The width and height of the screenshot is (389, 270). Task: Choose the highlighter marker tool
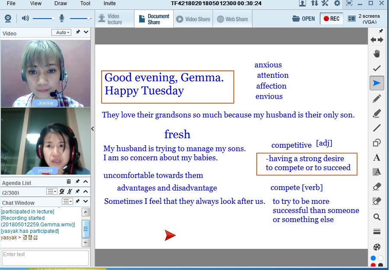(377, 114)
